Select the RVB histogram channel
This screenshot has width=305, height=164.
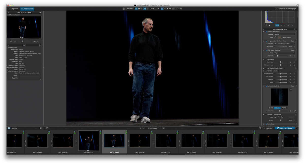[x=277, y=25]
